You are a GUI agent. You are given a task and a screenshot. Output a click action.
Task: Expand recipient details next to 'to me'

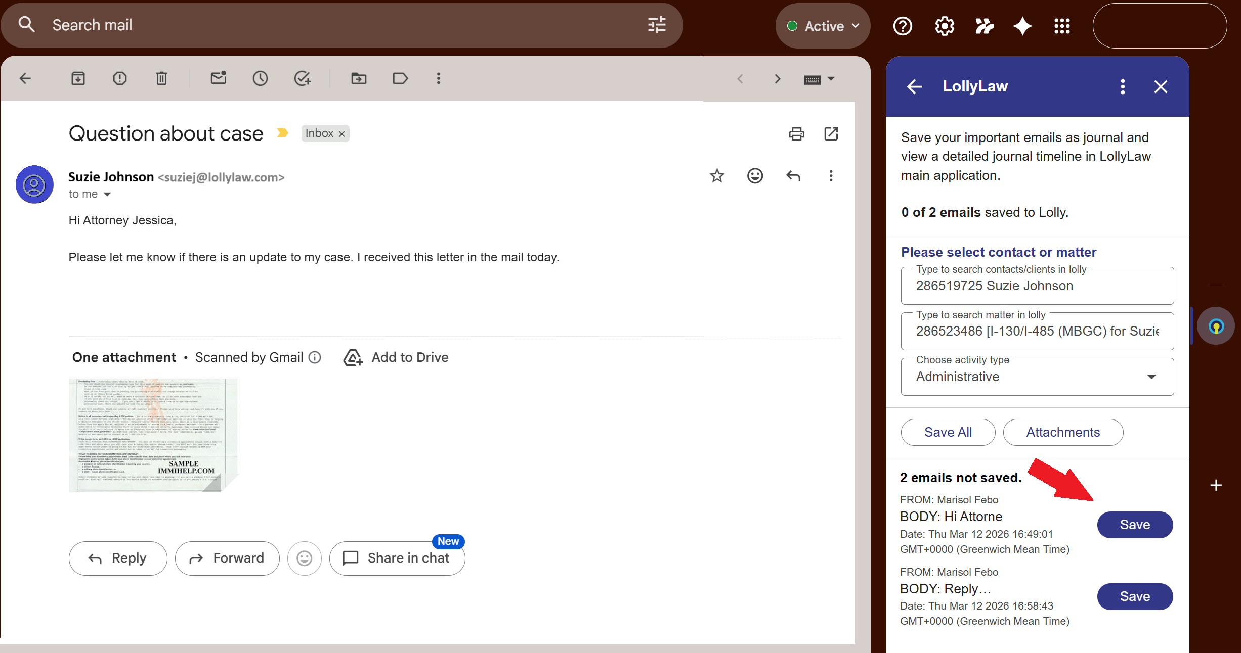(x=107, y=195)
